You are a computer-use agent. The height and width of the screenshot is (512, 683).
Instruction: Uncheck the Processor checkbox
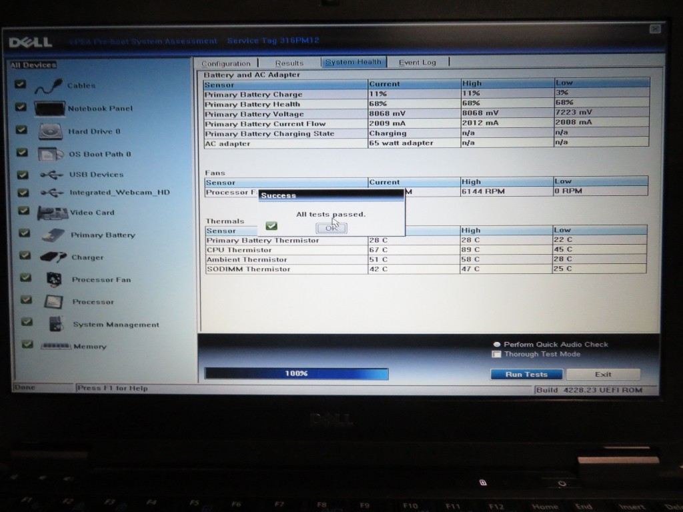click(x=26, y=299)
